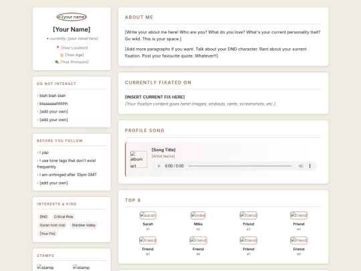The image size is (361, 271).
Task: Open the Friend #3 avatar
Action: coord(249,215)
